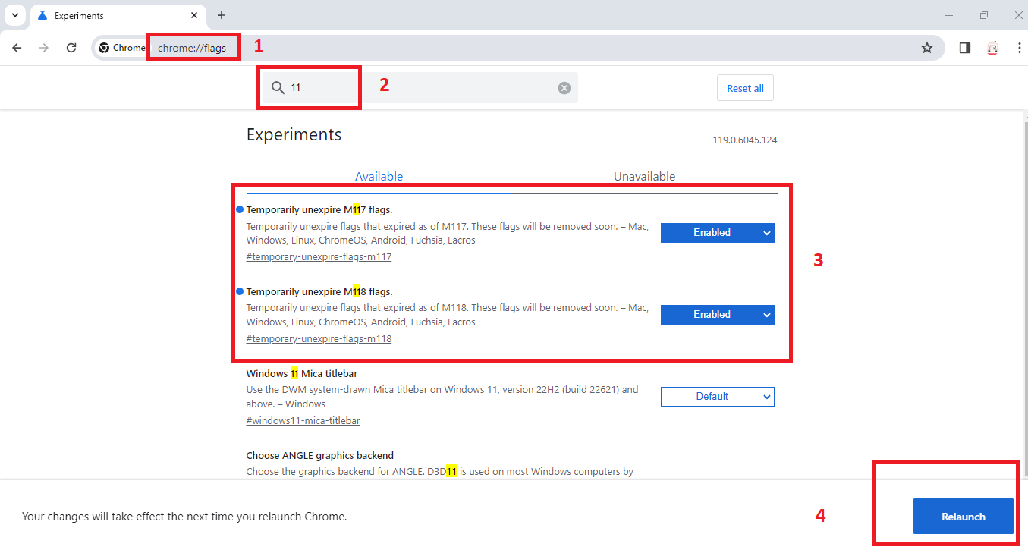The image size is (1028, 550).
Task: Click 'Temporarily unexpire M117 flags.' title
Action: click(319, 210)
